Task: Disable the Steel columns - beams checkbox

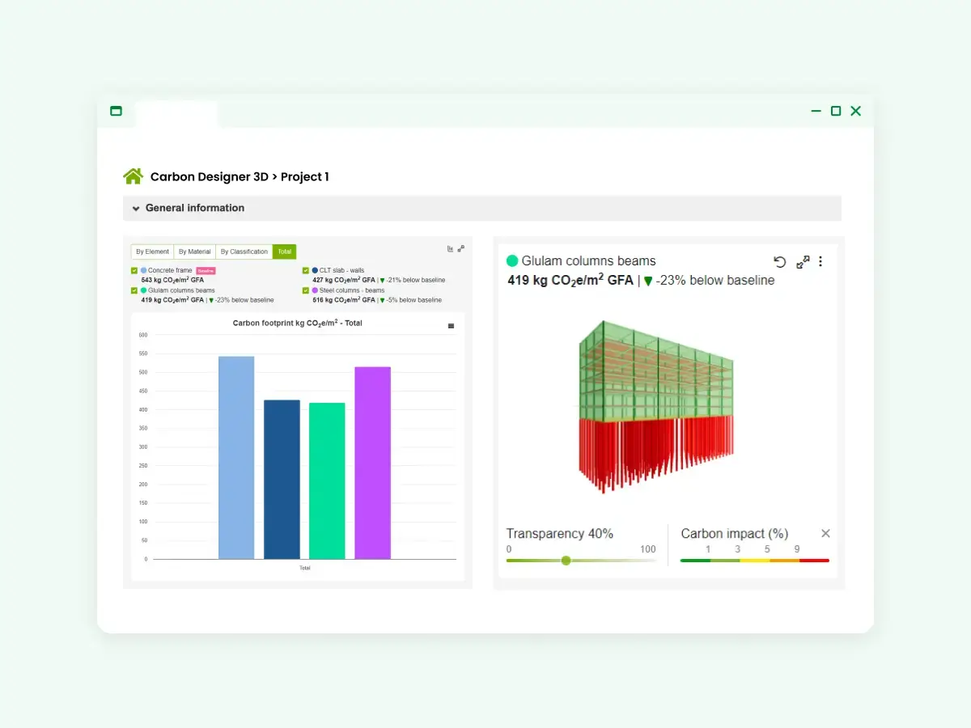Action: tap(306, 290)
